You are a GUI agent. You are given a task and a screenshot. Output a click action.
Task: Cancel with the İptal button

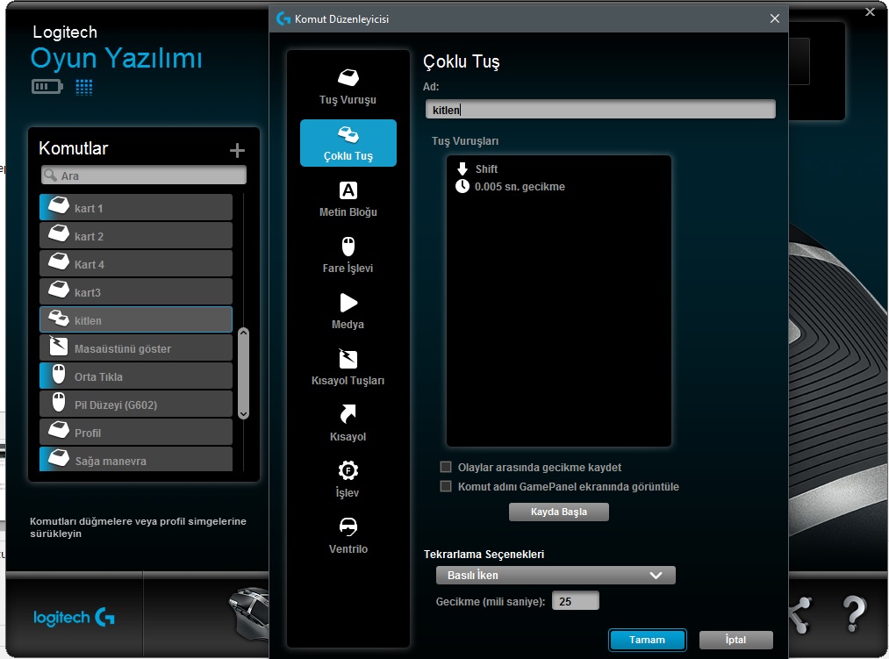pos(736,640)
